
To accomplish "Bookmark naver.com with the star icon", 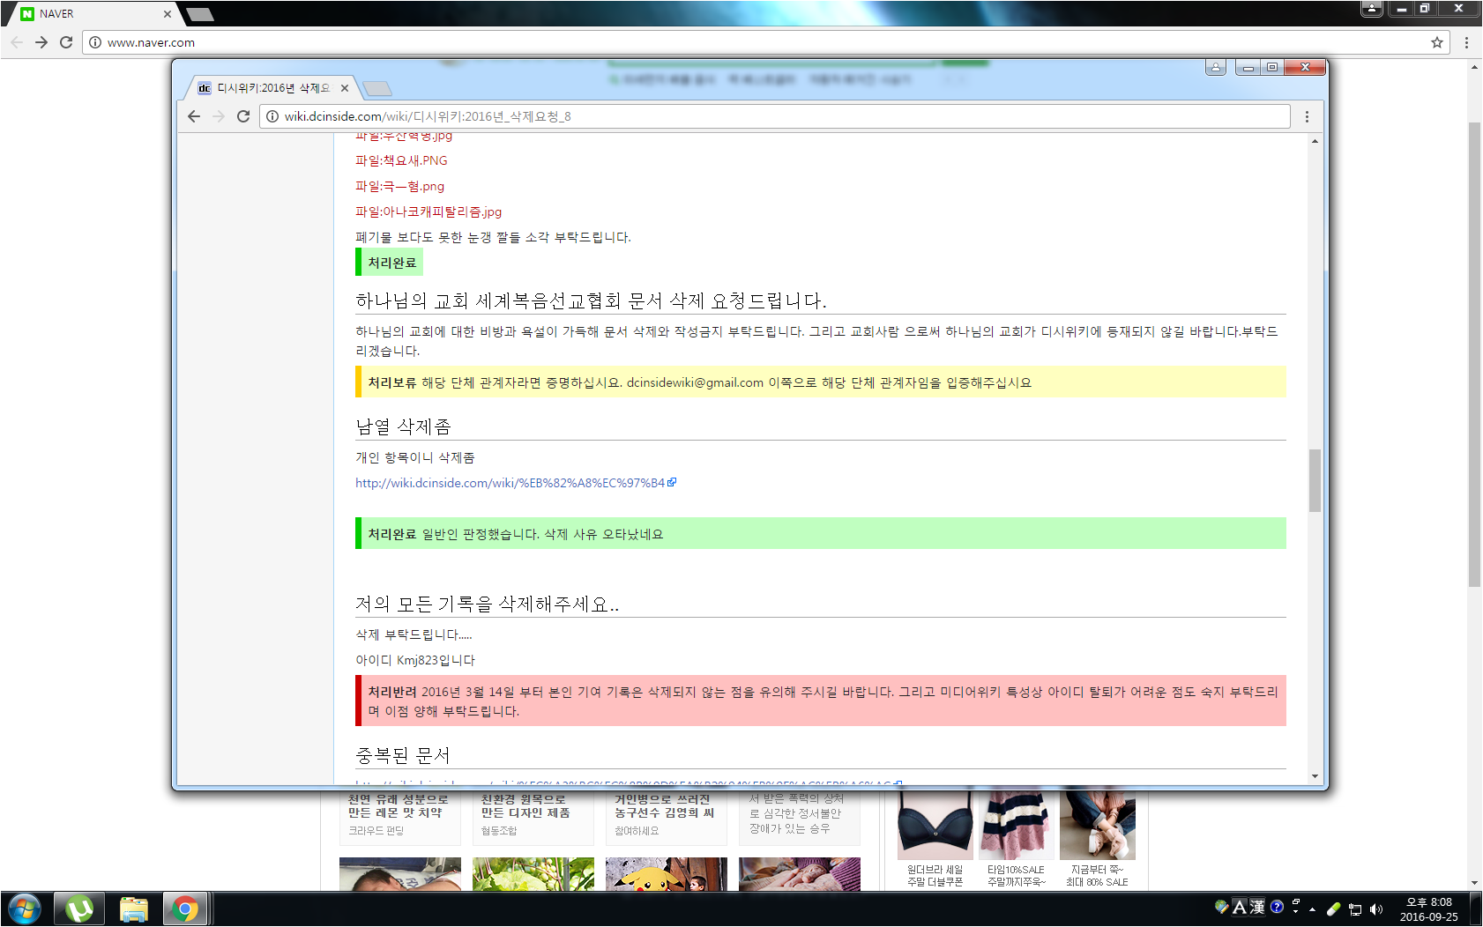I will (x=1437, y=42).
